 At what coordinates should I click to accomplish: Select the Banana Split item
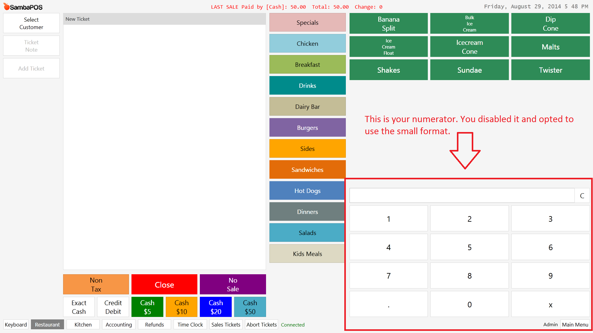tap(388, 23)
